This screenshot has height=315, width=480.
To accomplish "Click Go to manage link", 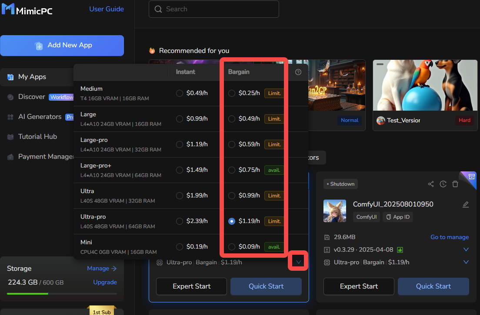I will 450,237.
